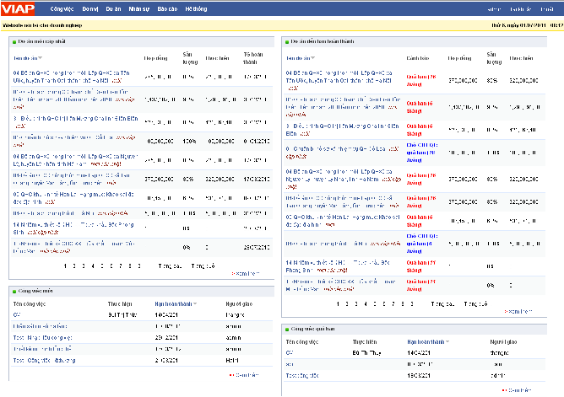Click Trang sau in Dự án mới cập nhật pagination

171,266
